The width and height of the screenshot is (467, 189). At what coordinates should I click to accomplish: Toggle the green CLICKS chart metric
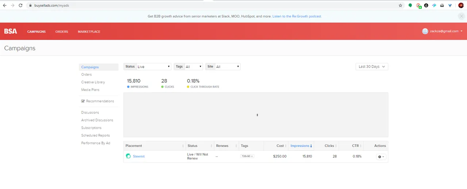tap(167, 87)
